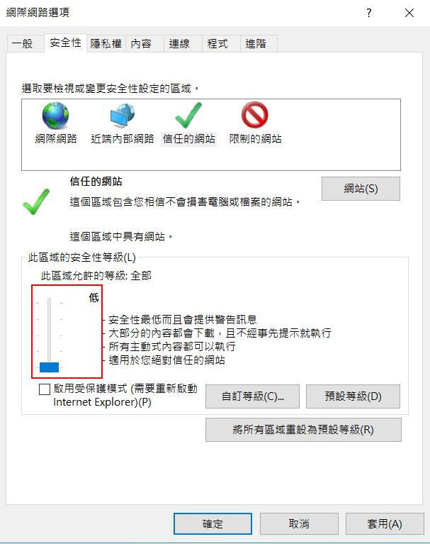
Task: Enable the 啟用受保護模式 checkbox
Action: point(45,389)
